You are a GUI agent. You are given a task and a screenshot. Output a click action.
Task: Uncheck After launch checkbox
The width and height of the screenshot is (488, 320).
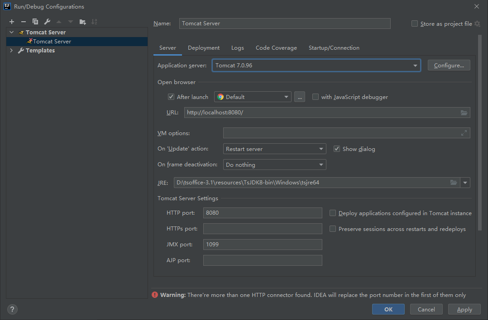coord(171,97)
